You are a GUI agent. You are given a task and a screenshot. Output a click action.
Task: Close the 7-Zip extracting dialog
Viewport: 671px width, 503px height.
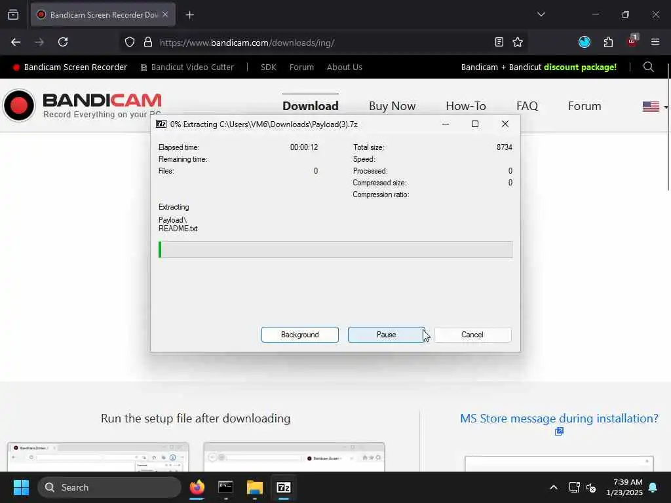(505, 124)
